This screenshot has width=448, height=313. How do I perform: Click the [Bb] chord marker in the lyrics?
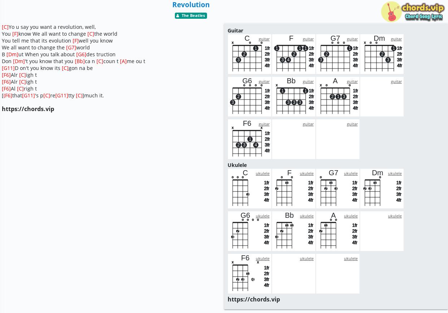coord(80,61)
